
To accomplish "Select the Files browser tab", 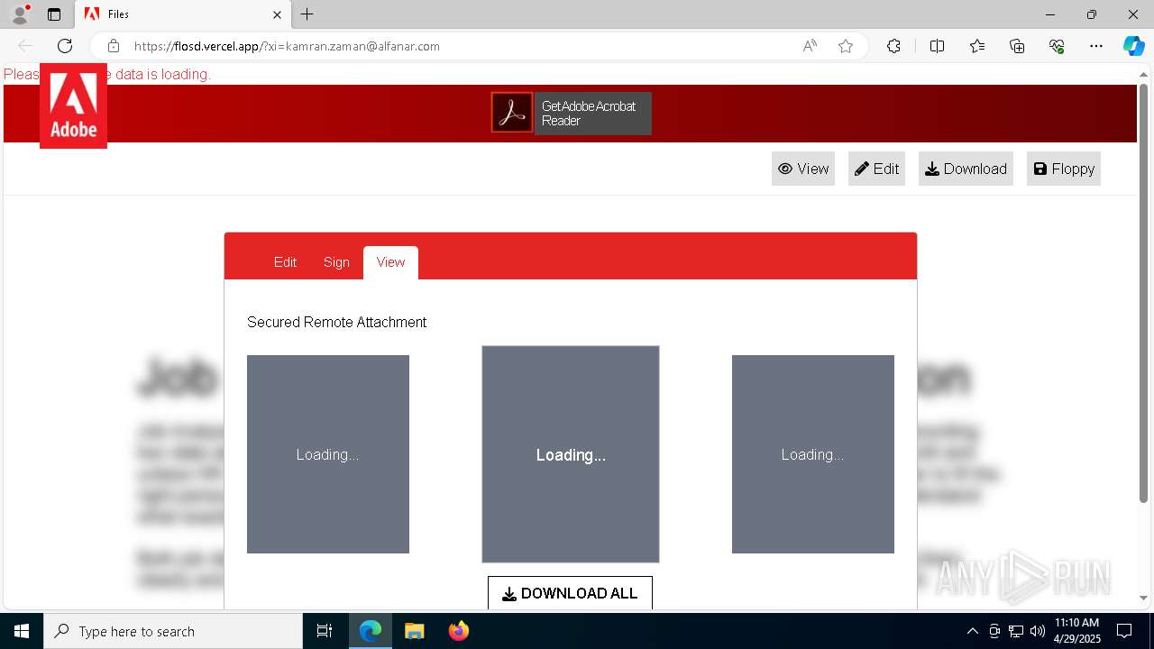I will 183,14.
